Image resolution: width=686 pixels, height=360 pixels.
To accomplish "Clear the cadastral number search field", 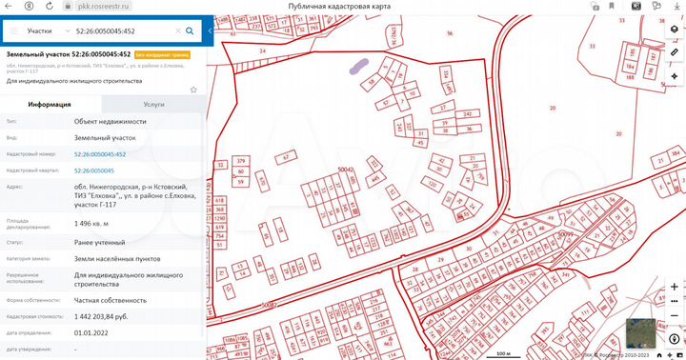I will (178, 31).
